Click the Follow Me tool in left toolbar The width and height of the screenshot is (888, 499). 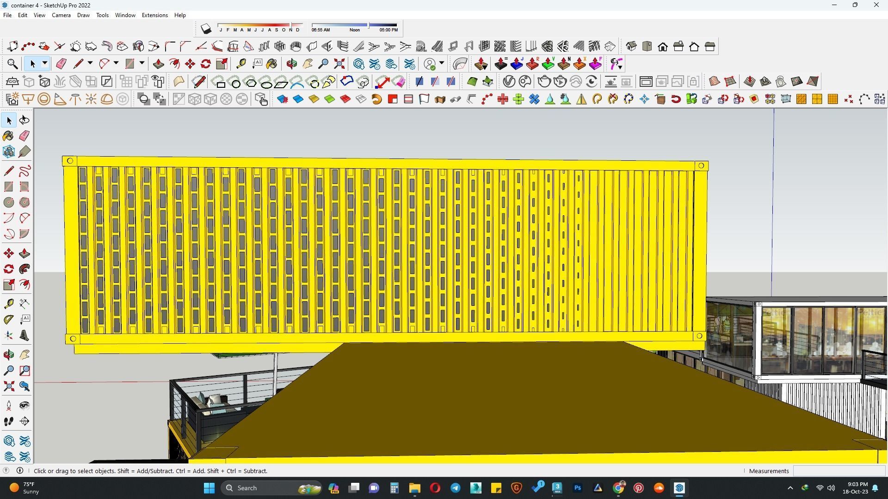(x=25, y=269)
